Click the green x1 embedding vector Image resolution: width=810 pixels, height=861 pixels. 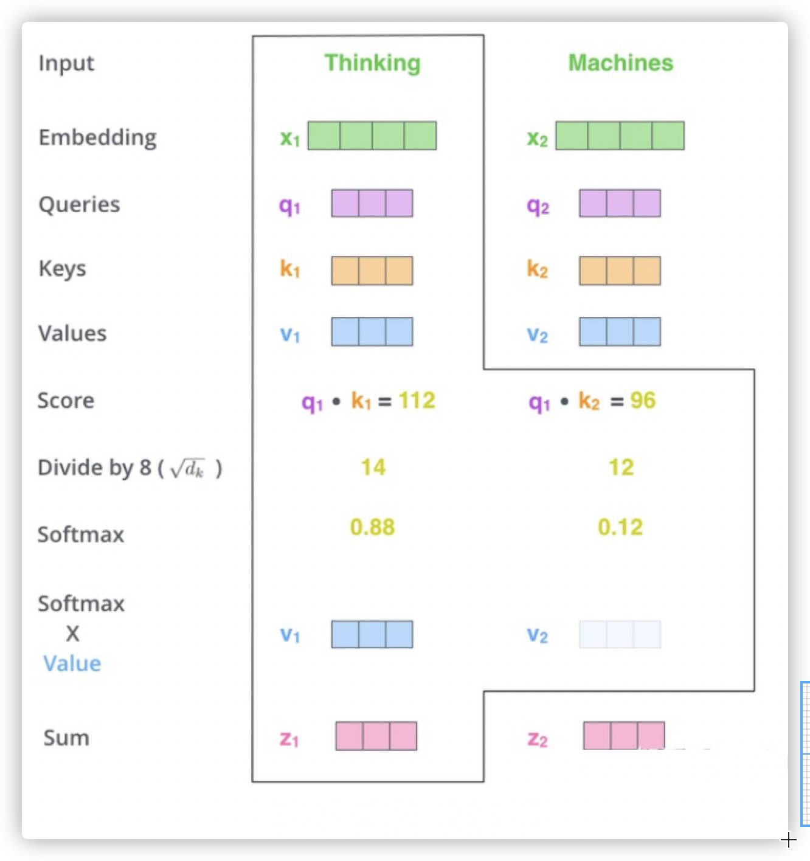pos(372,136)
